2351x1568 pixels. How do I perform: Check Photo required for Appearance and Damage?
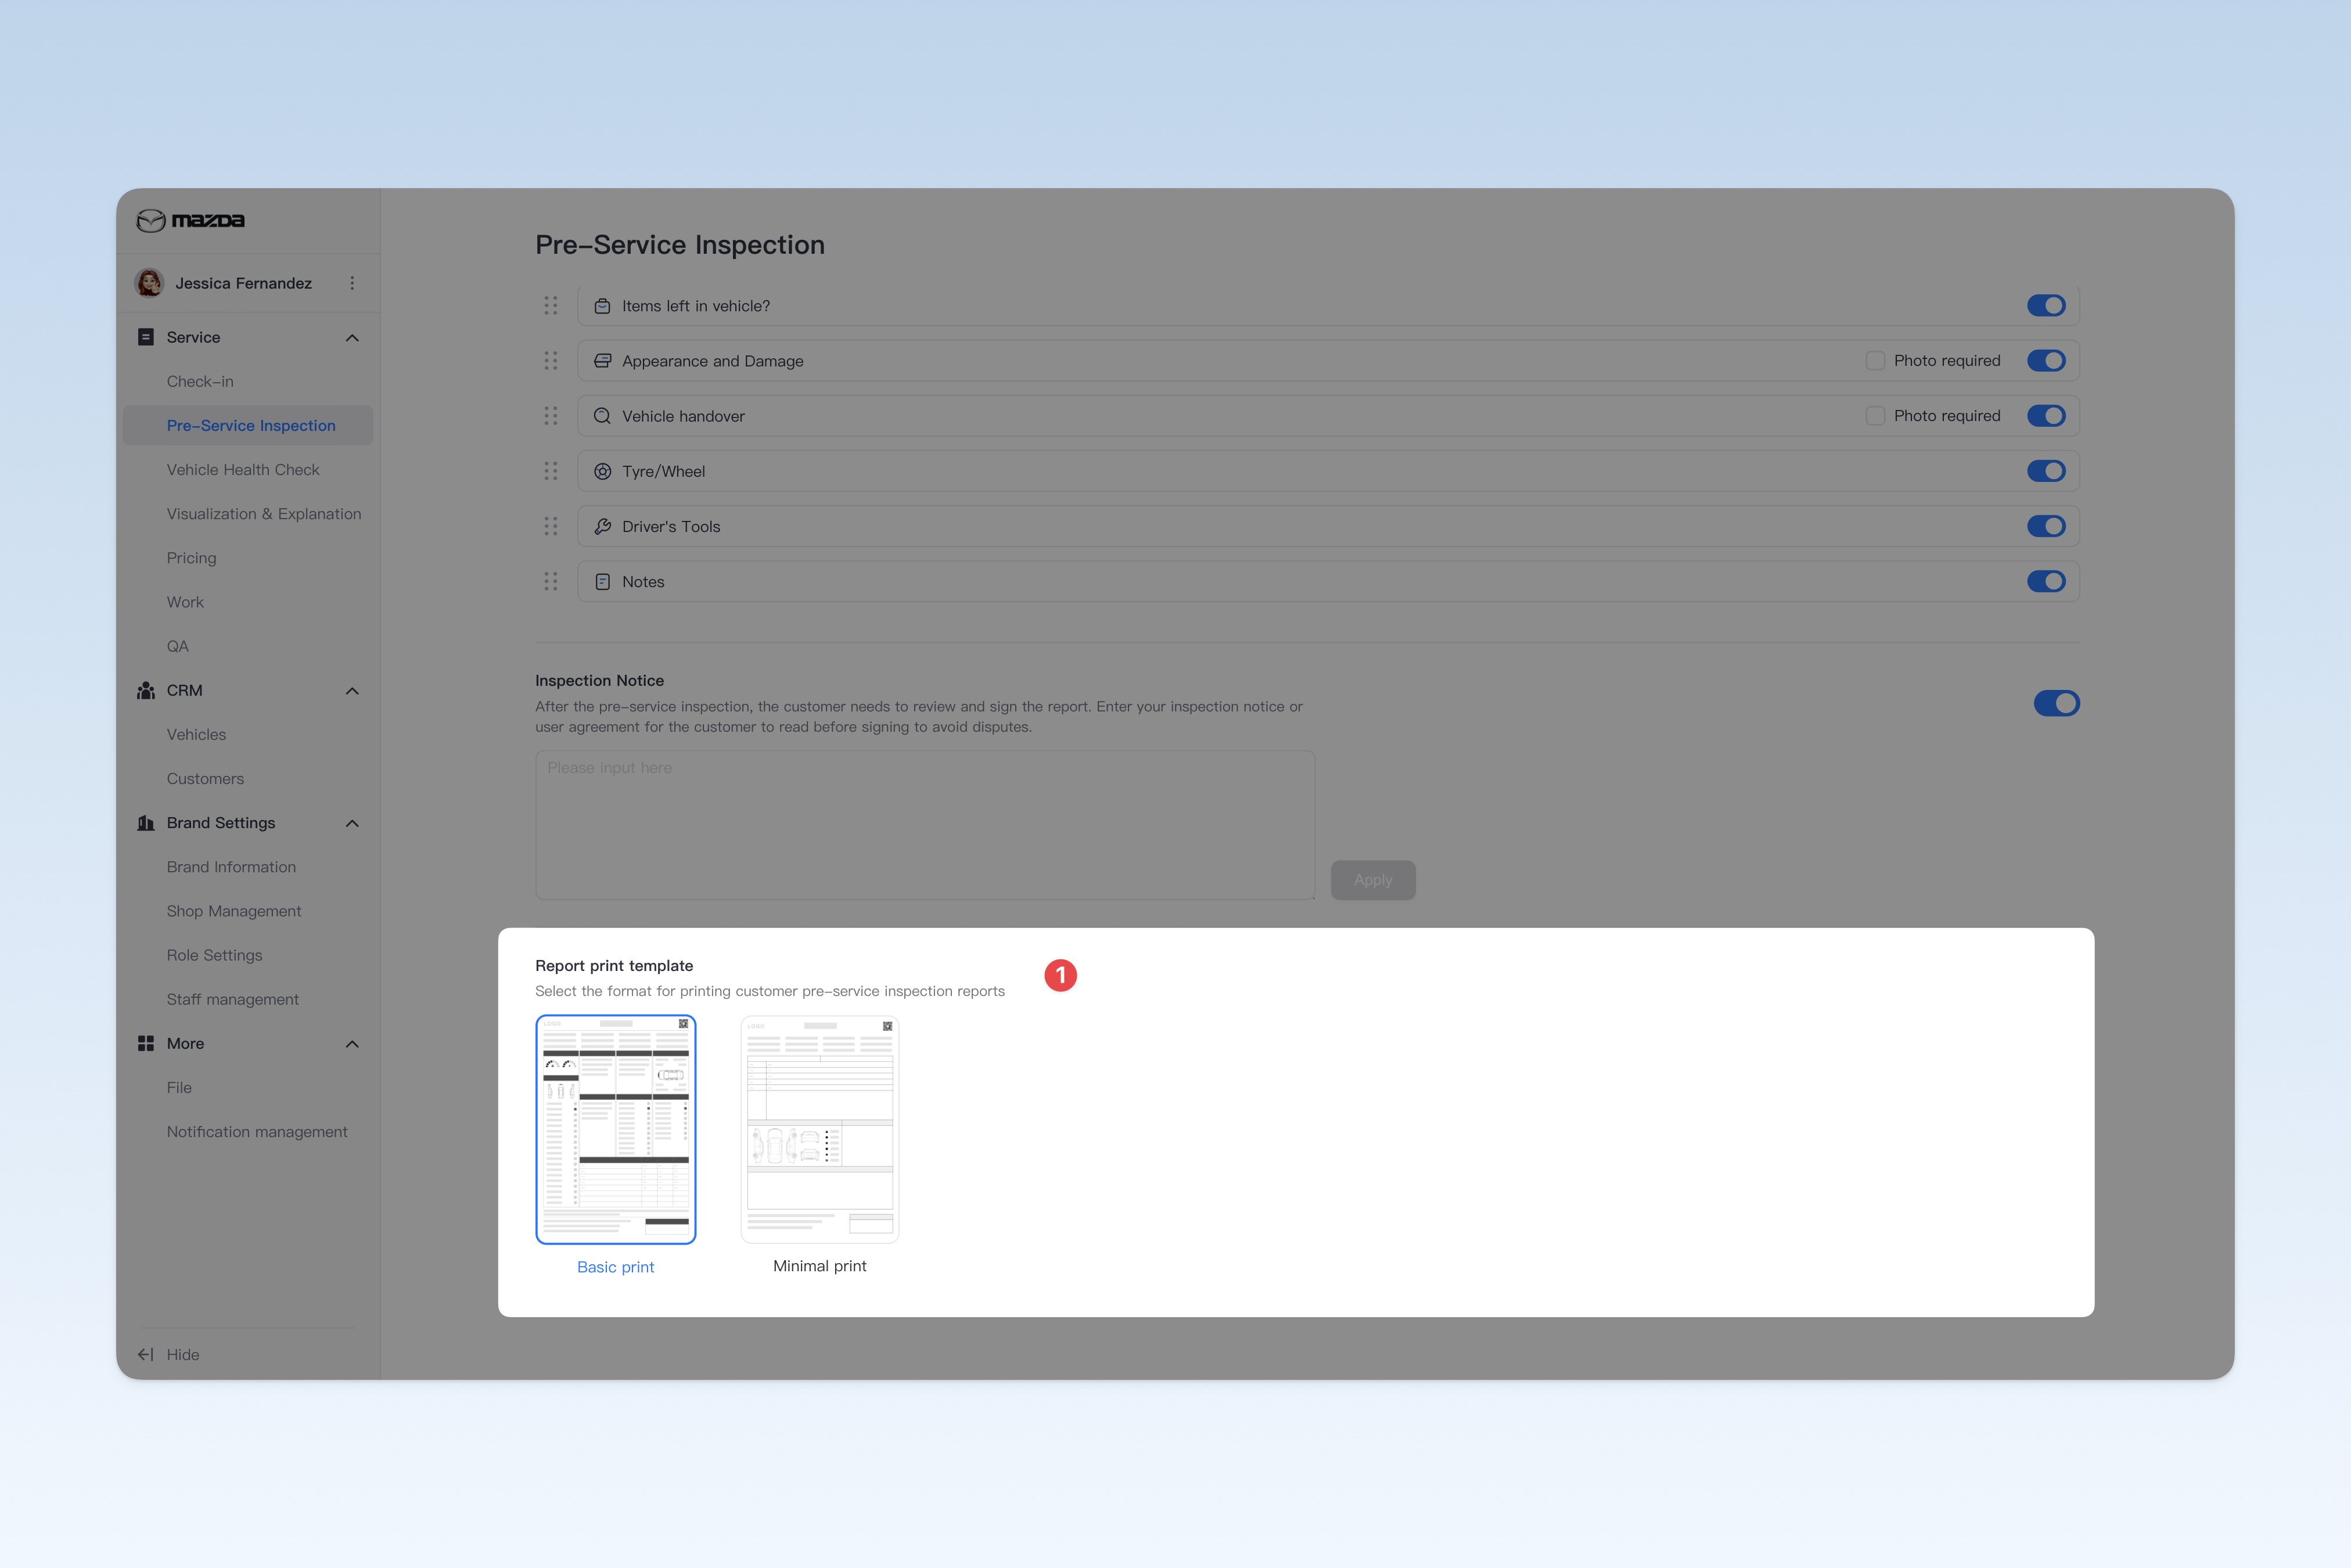1875,360
